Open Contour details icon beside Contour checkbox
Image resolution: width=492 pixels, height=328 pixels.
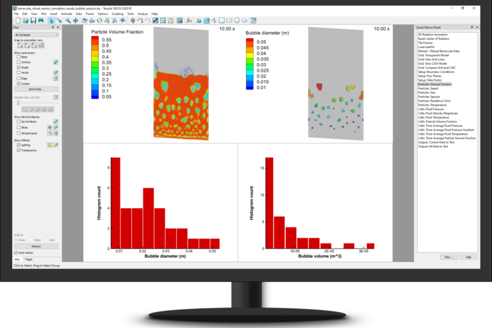point(56,61)
